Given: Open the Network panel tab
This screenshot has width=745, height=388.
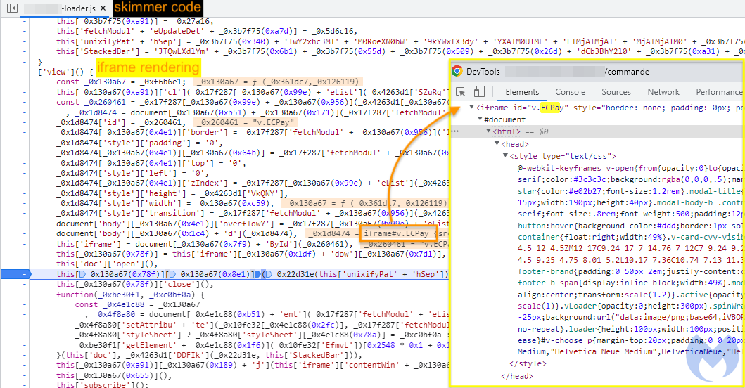Looking at the screenshot, I should click(x=663, y=92).
